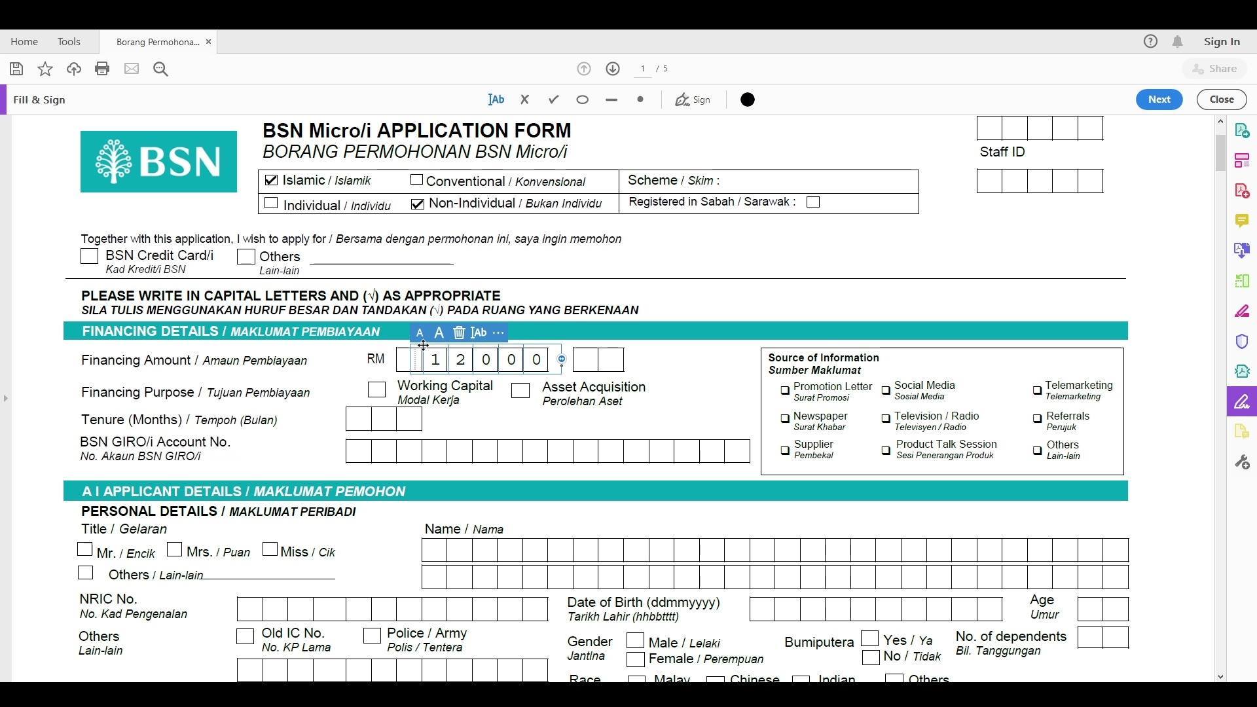1257x707 pixels.
Task: Expand the left navigation pane arrow
Action: [x=5, y=398]
